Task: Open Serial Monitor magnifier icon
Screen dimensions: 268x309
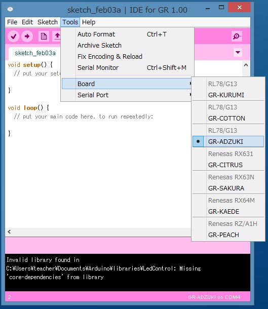Action: coord(237,36)
